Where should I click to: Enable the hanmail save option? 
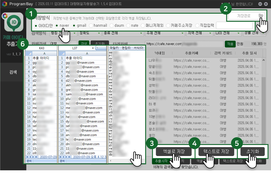(91, 26)
